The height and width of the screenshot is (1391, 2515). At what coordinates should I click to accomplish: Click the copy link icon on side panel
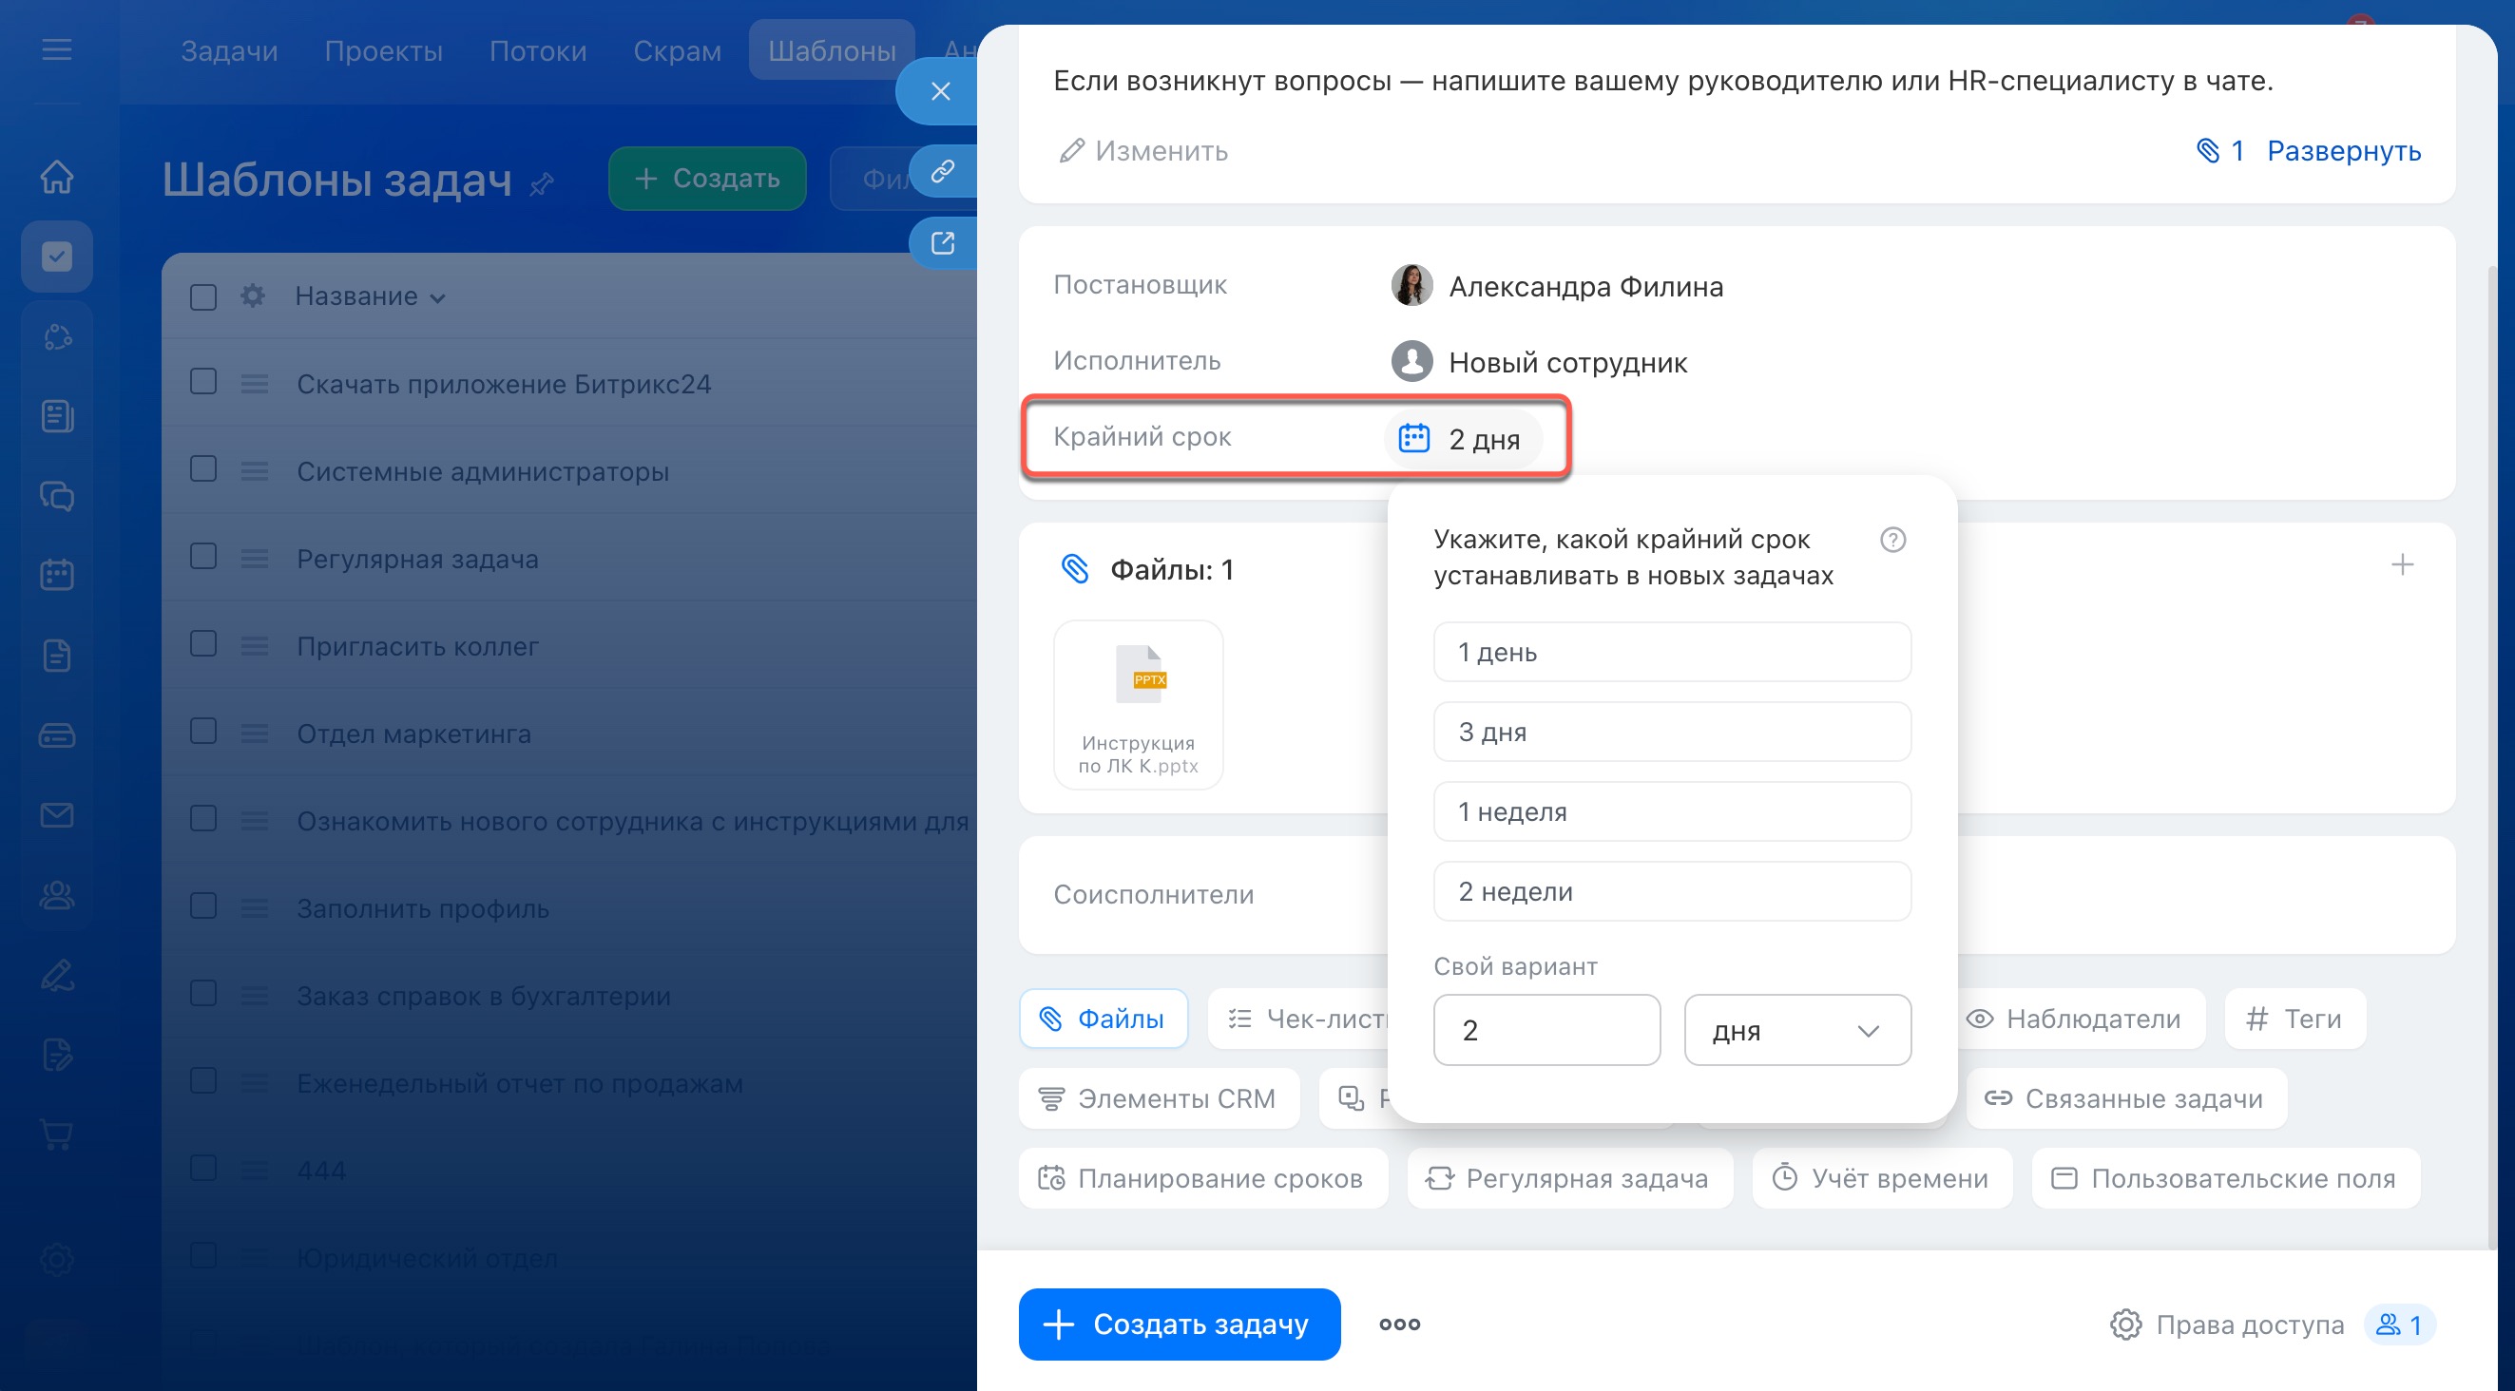(x=942, y=172)
